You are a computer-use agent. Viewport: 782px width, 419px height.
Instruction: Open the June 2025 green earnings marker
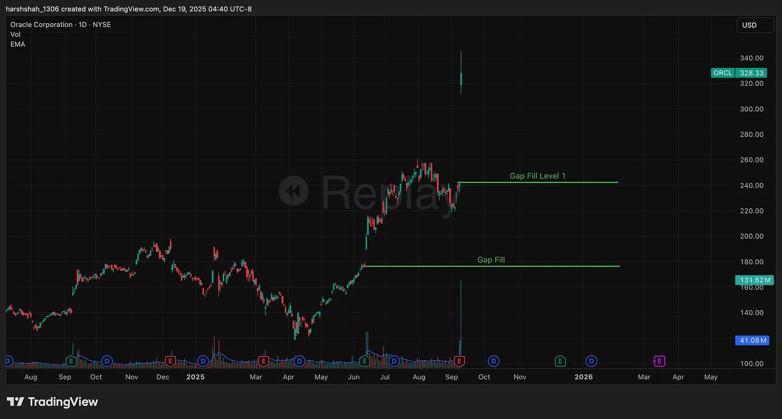364,362
